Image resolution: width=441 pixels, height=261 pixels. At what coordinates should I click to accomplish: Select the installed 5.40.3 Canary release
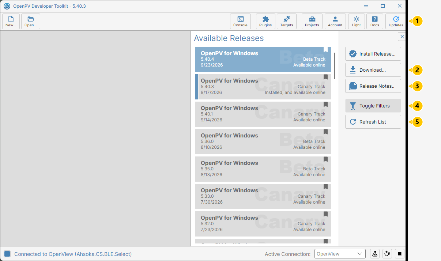[263, 87]
